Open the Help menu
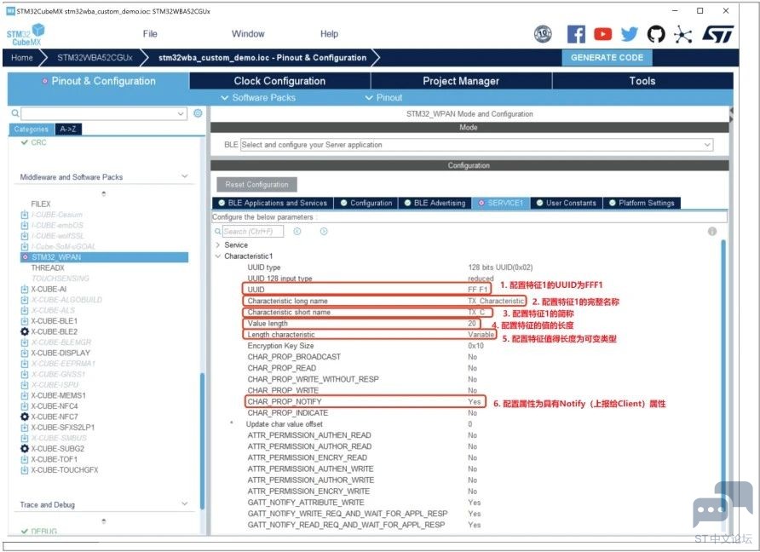The image size is (760, 552). 329,34
